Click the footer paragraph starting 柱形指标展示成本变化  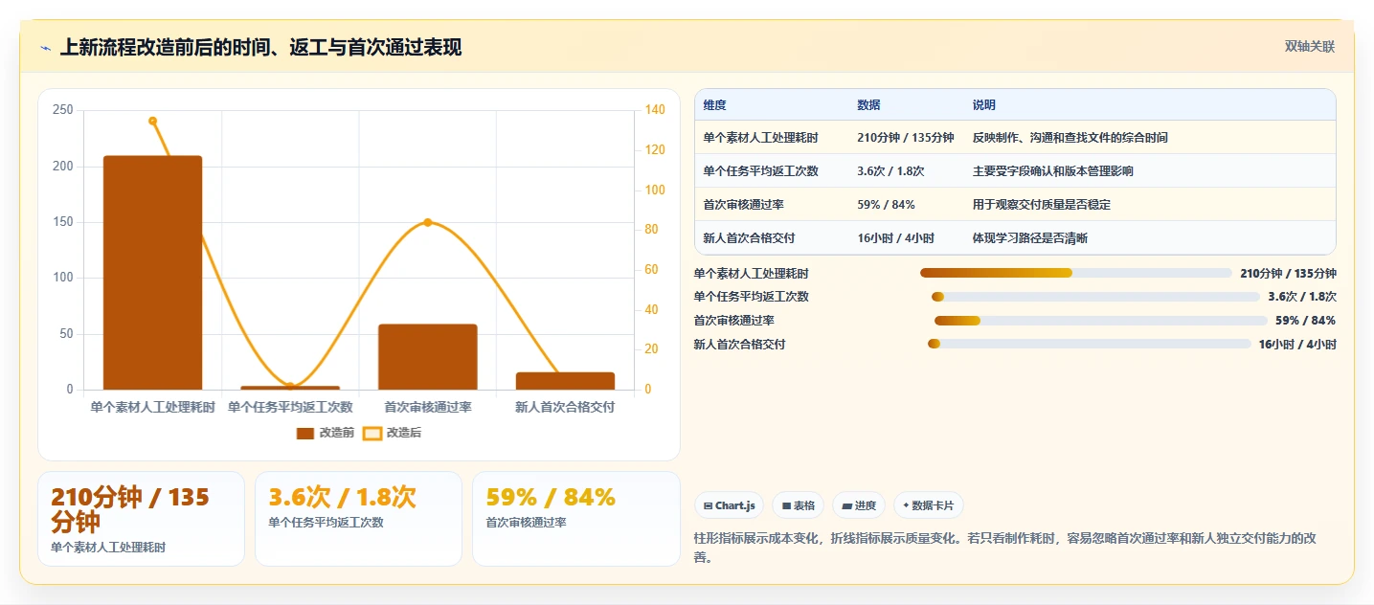(1004, 548)
